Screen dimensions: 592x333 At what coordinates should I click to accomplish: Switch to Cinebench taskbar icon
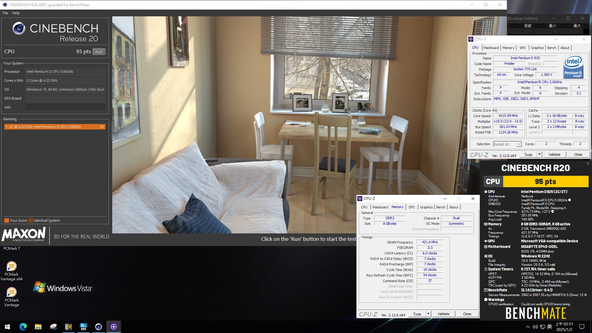pyautogui.click(x=98, y=327)
